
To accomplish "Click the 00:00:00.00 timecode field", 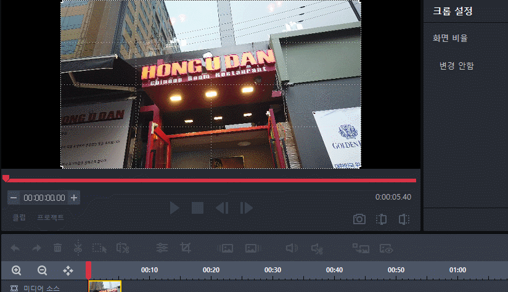I will (44, 198).
